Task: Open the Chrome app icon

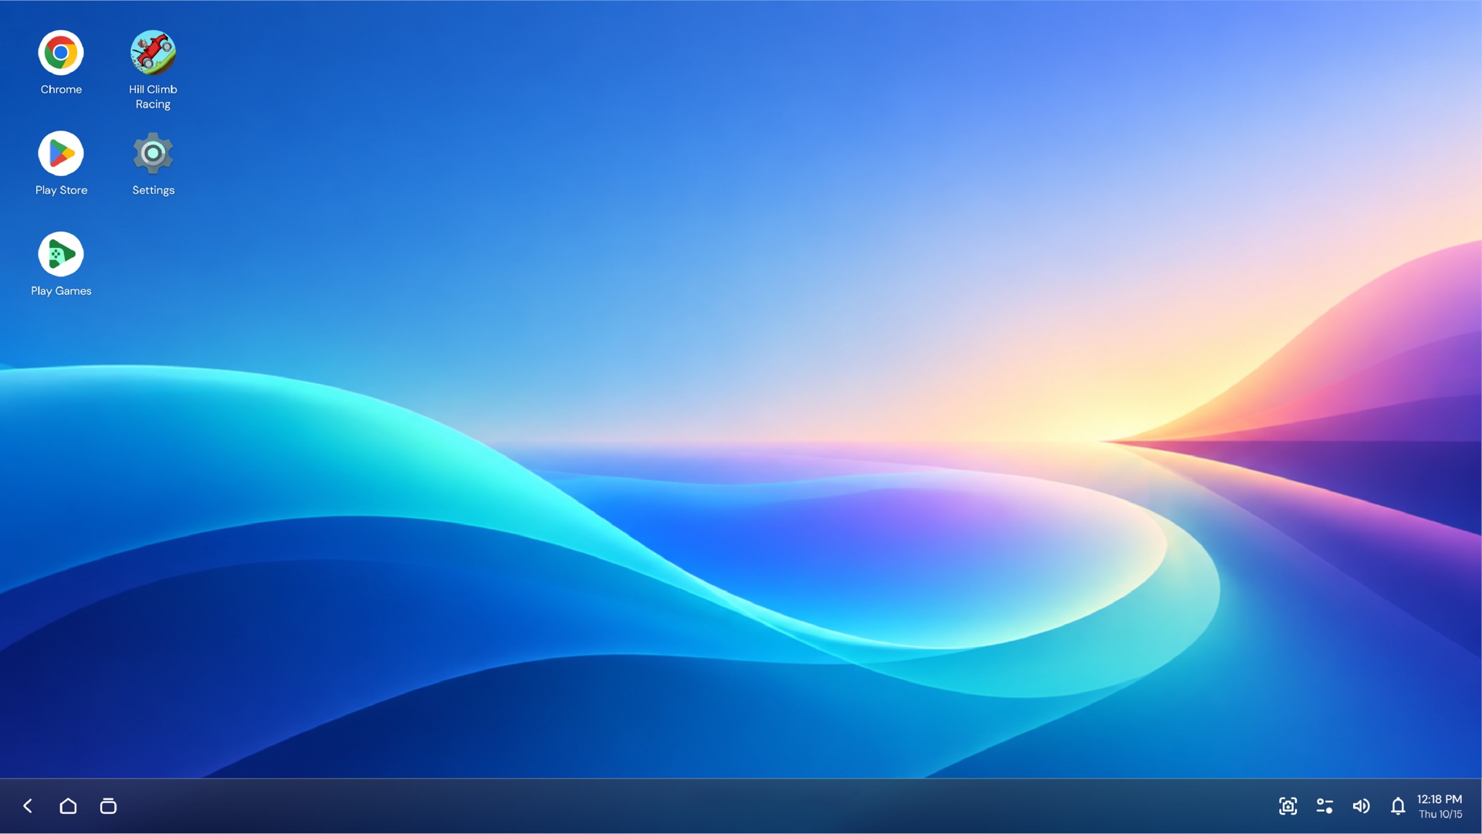Action: click(61, 53)
